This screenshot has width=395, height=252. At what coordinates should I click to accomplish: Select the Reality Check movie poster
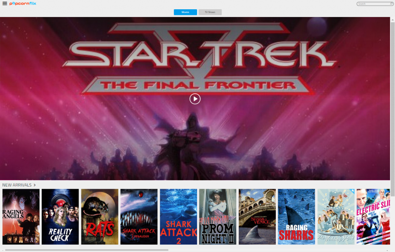click(60, 217)
